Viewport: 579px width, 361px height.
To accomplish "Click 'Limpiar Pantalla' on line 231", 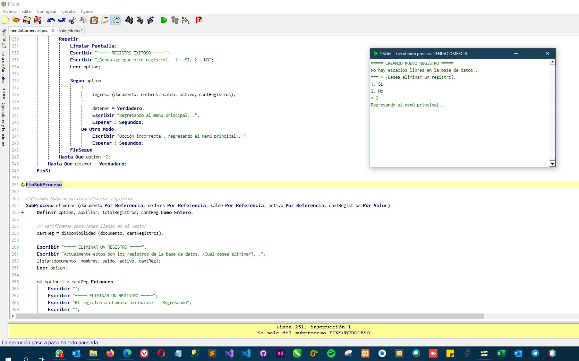I will point(92,46).
